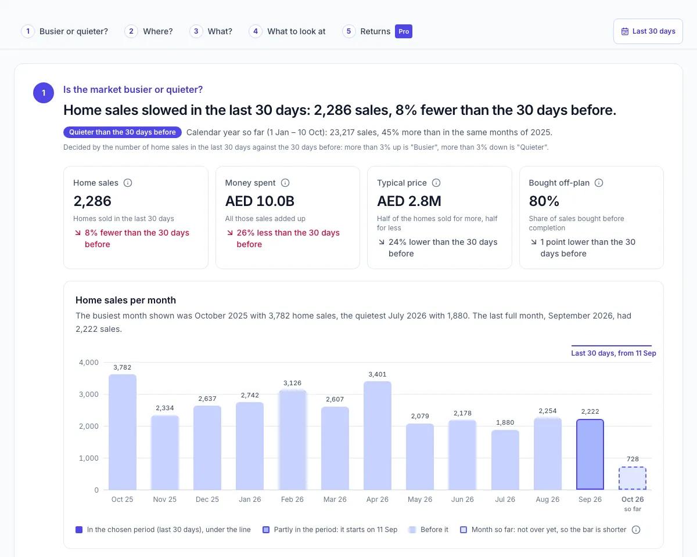The width and height of the screenshot is (697, 557).
Task: Go to step 1 Busier or quieter?
Action: 64,31
